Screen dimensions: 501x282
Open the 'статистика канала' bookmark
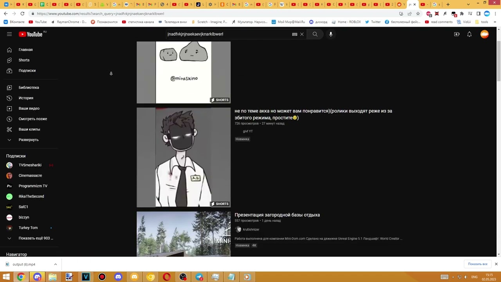point(138,22)
